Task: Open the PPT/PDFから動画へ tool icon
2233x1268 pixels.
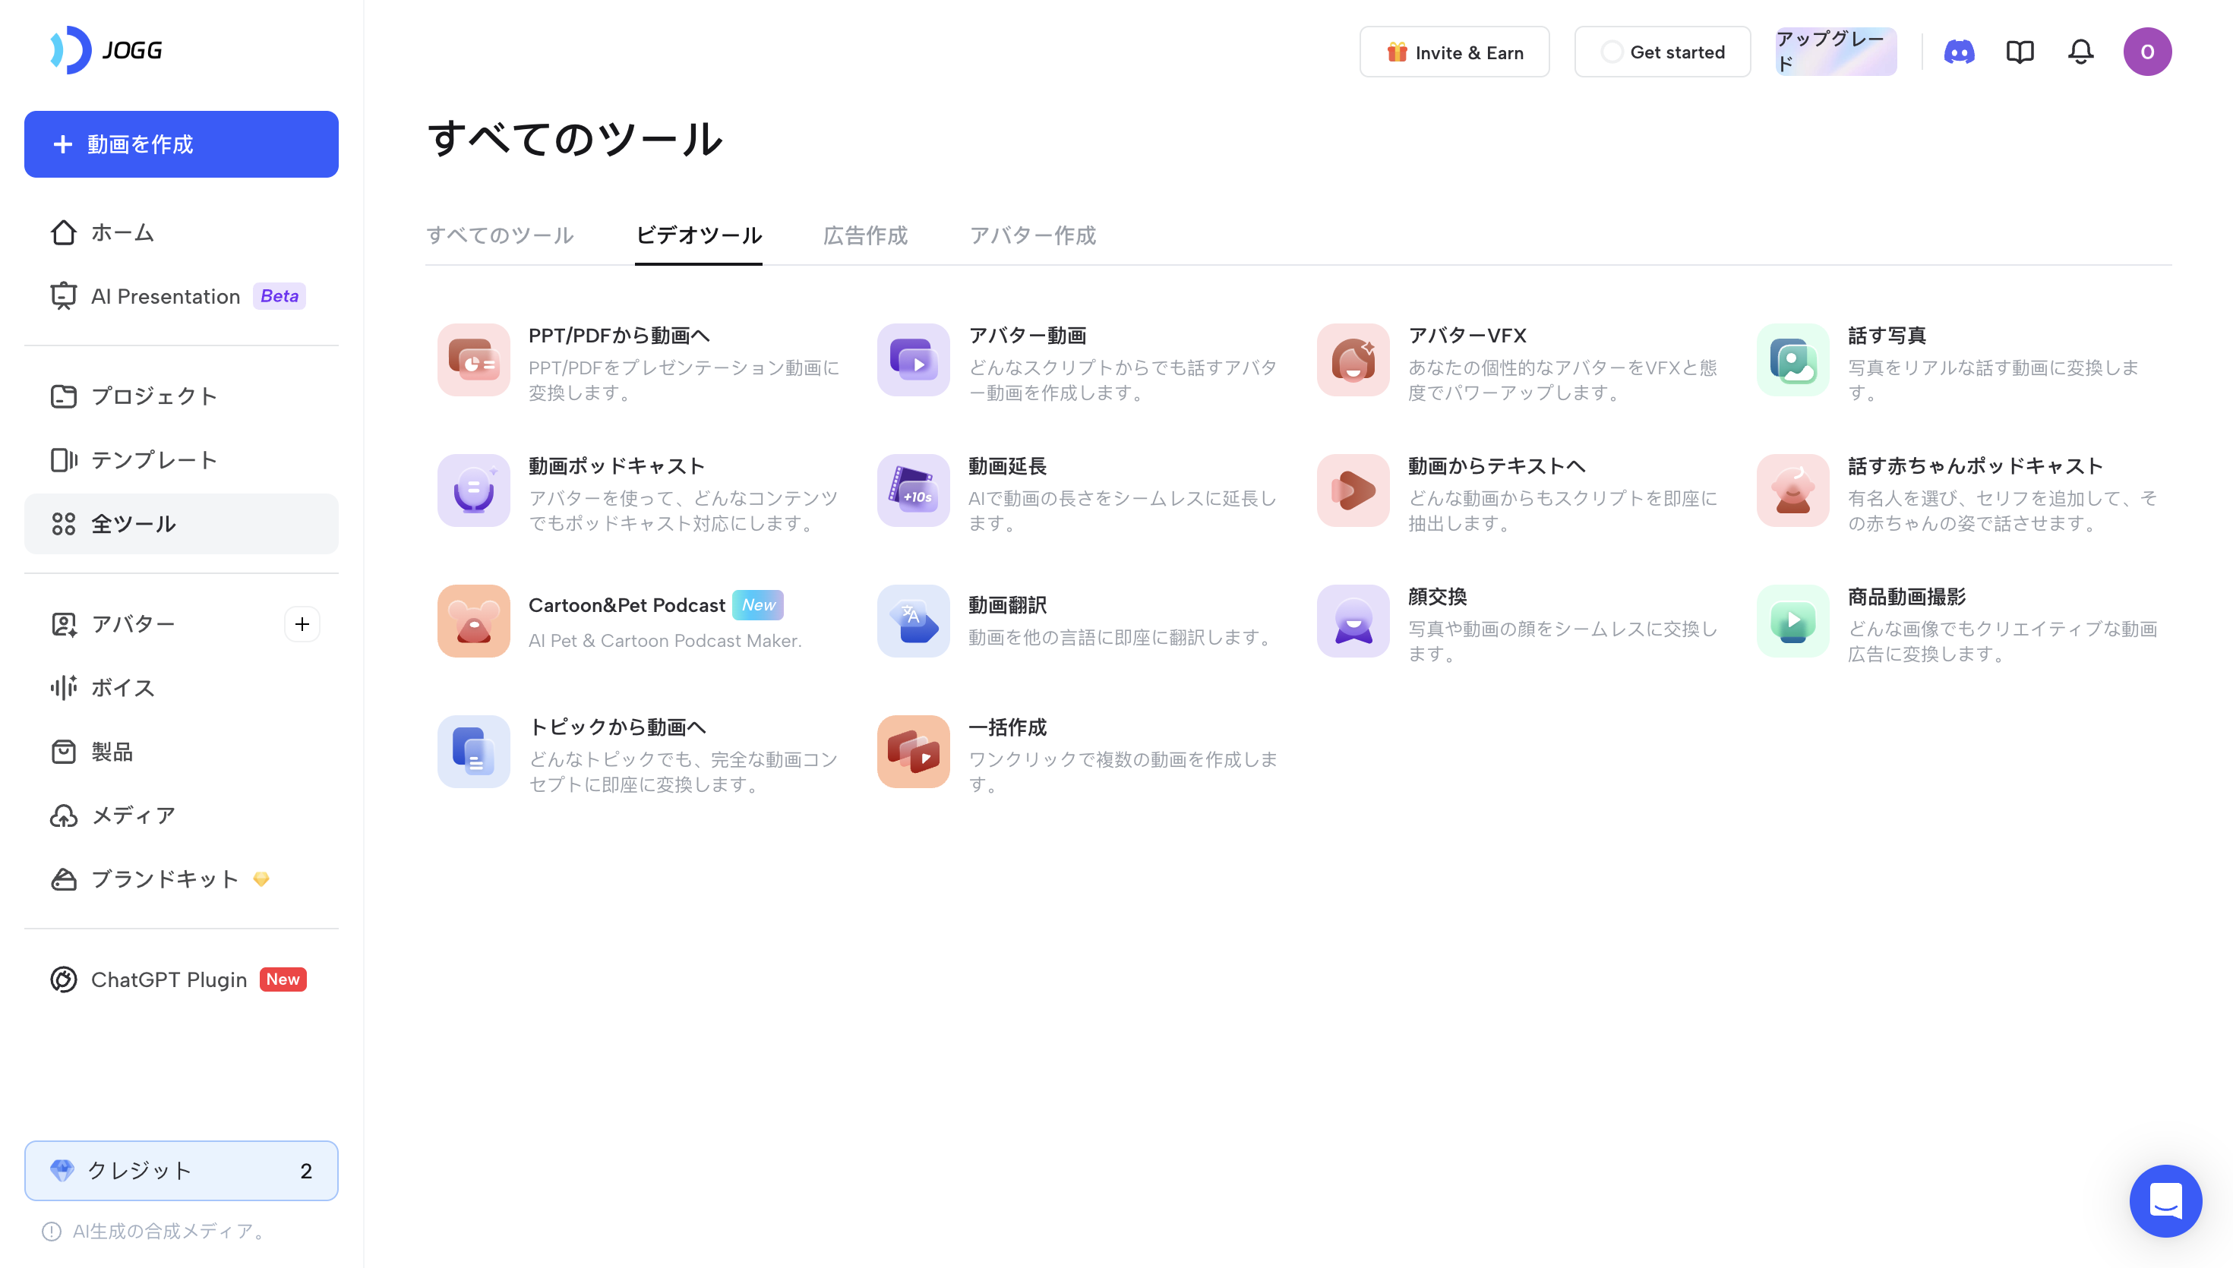Action: tap(473, 360)
